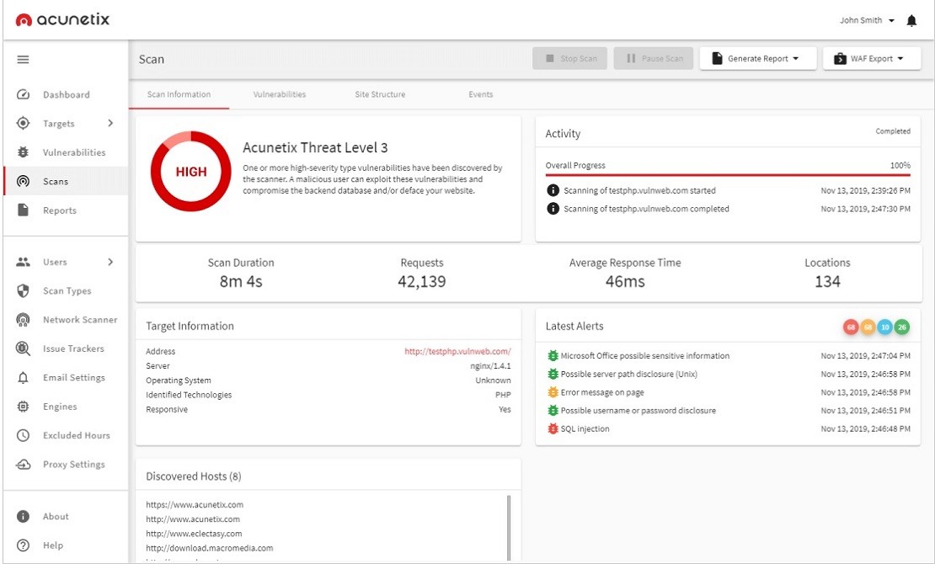Viewport: 935px width, 564px height.
Task: Open the John Smith account menu
Action: pos(867,21)
